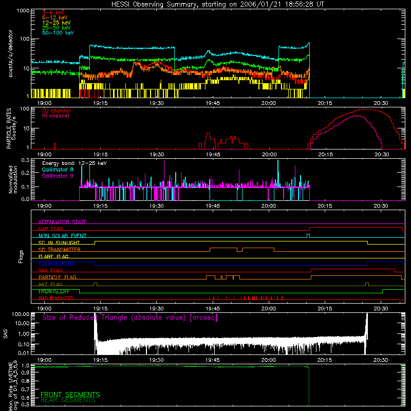Select the 12-25 keV legend label
411x411 pixels.
tap(57, 23)
